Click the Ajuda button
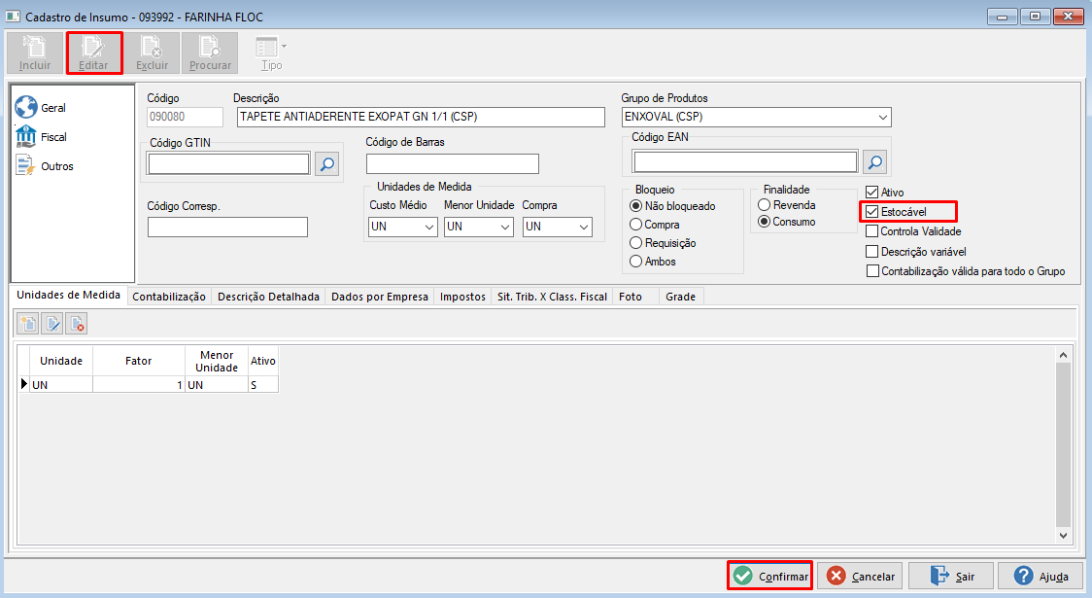The height and width of the screenshot is (598, 1092). point(1041,576)
